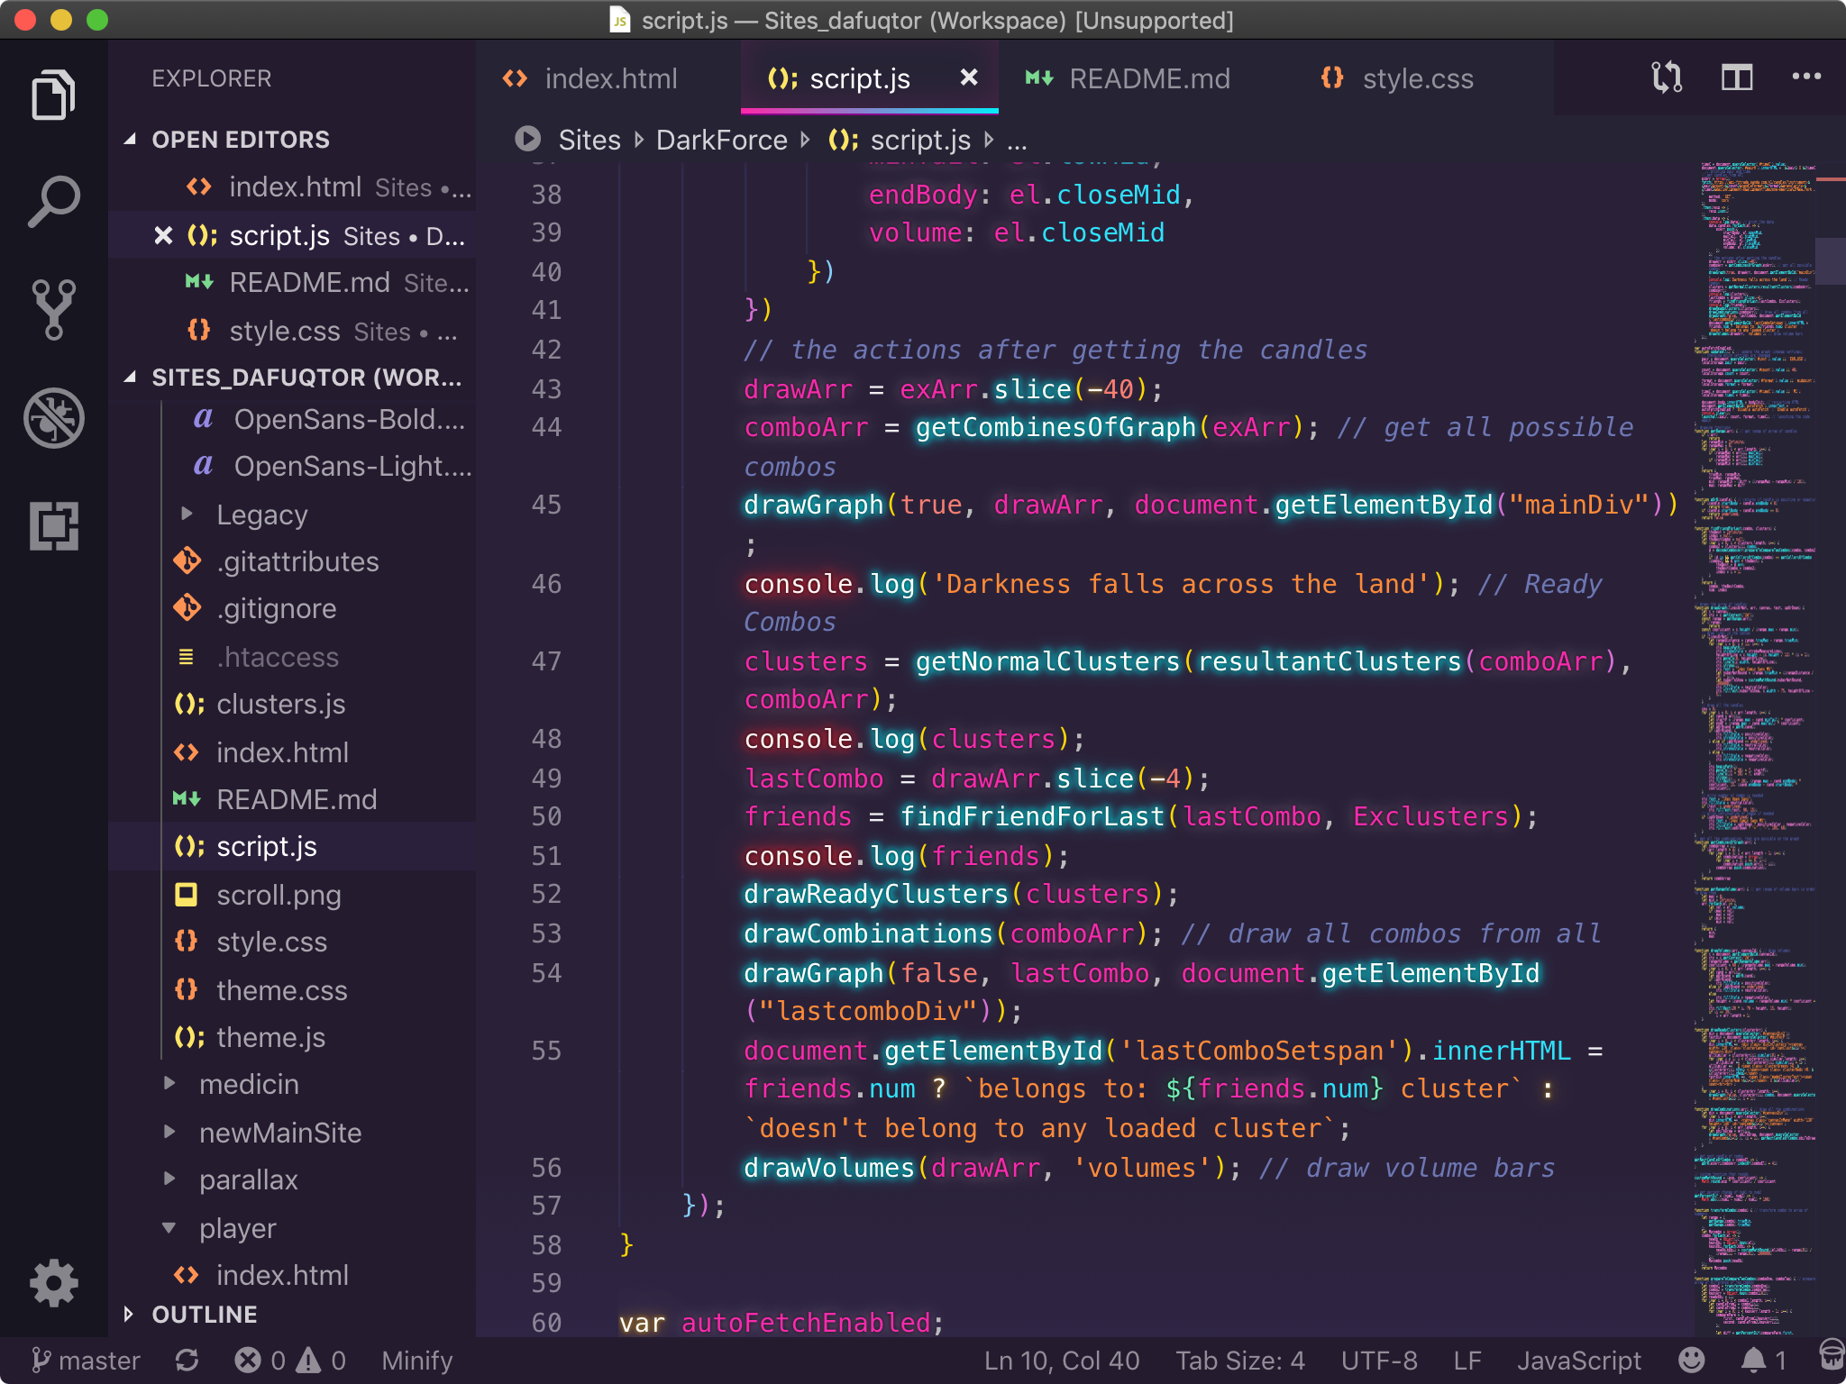Expand the parallax folder

[248, 1179]
